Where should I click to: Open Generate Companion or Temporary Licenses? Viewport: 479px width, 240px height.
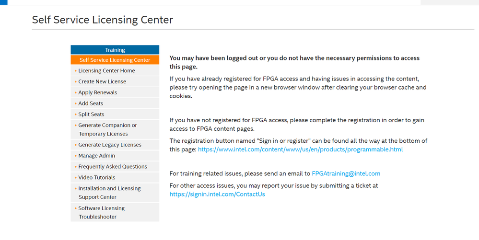(x=107, y=129)
